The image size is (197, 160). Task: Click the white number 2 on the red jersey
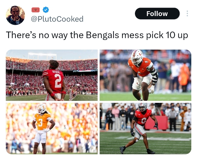(58, 81)
